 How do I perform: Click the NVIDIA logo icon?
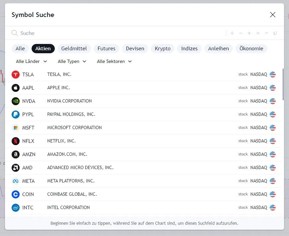(16, 101)
